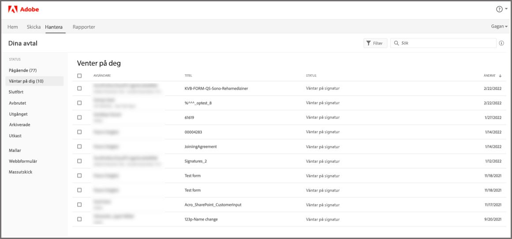Open the Mallar section in sidebar
Image resolution: width=512 pixels, height=239 pixels.
15,151
